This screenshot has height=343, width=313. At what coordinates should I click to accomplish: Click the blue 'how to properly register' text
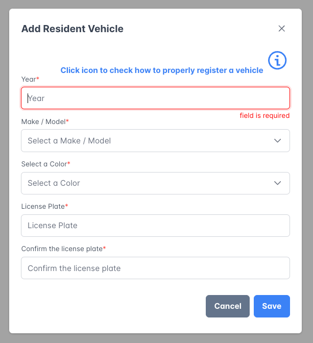click(162, 70)
